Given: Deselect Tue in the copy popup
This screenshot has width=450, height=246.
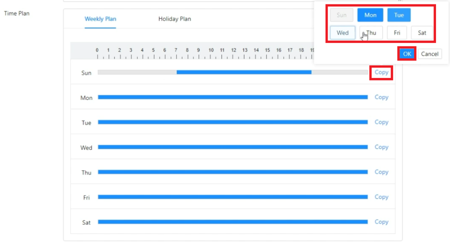Looking at the screenshot, I should click(x=399, y=15).
